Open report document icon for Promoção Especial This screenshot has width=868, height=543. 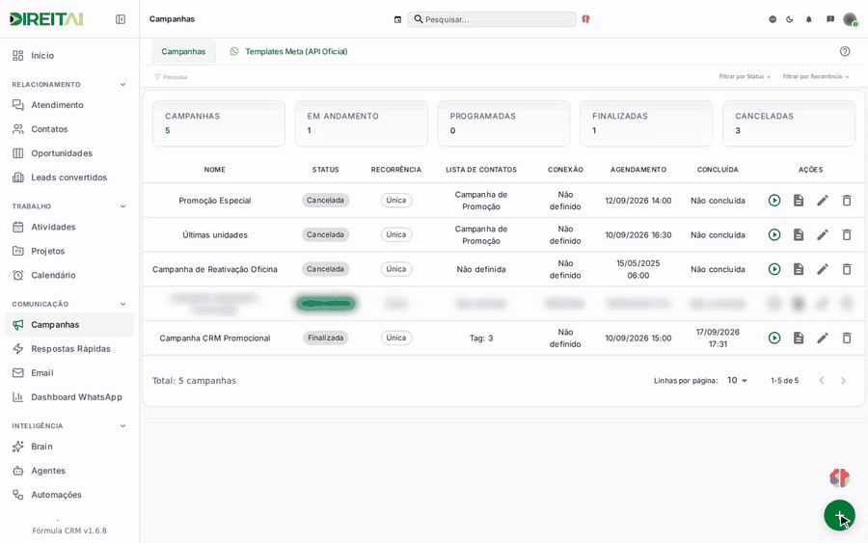coord(799,201)
